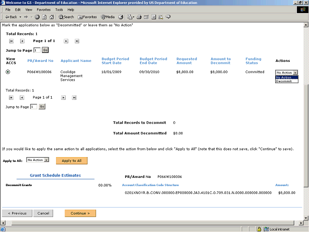Open the Favorites menu

pos(43,10)
